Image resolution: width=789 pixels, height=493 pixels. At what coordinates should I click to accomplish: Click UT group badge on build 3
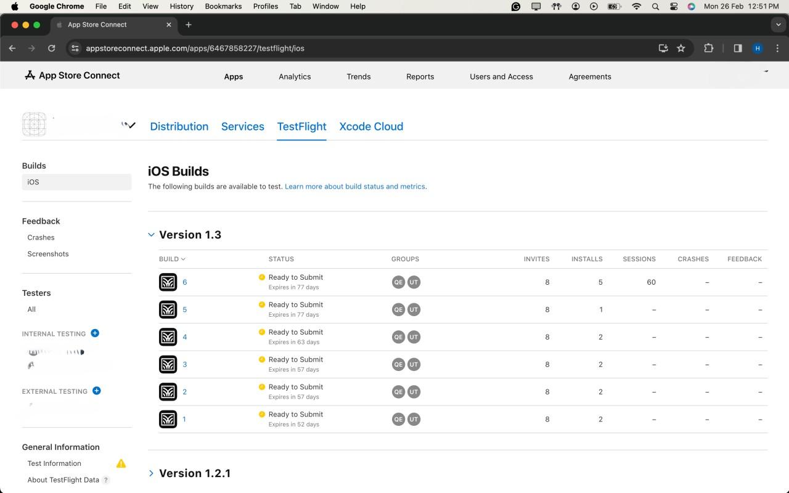pos(414,364)
